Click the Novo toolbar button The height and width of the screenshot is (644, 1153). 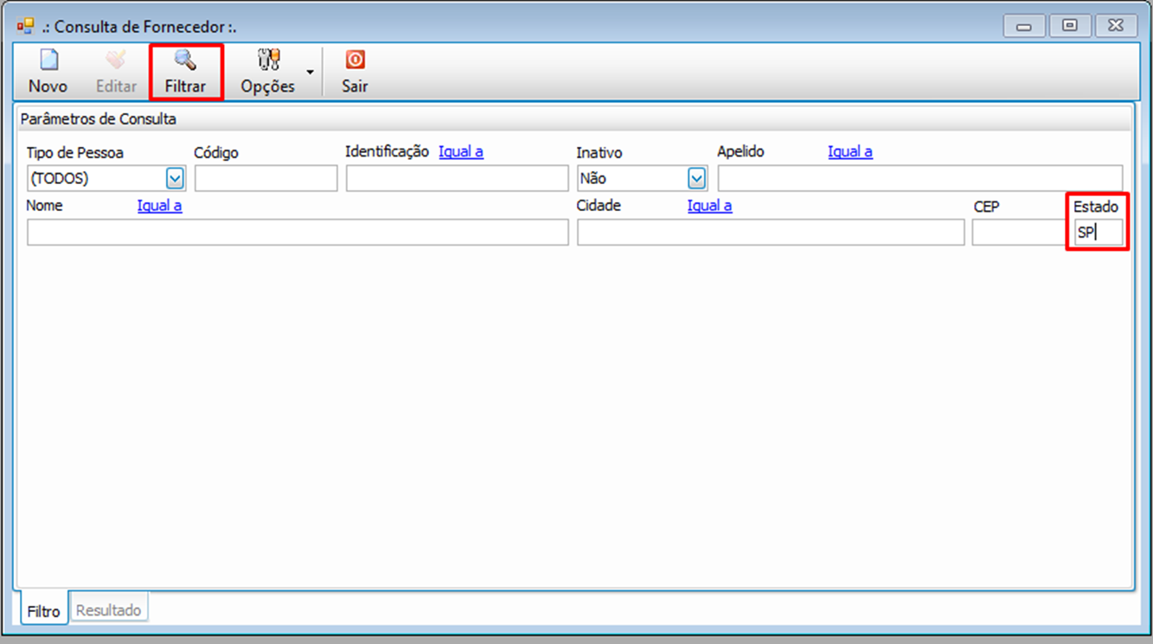pyautogui.click(x=48, y=73)
